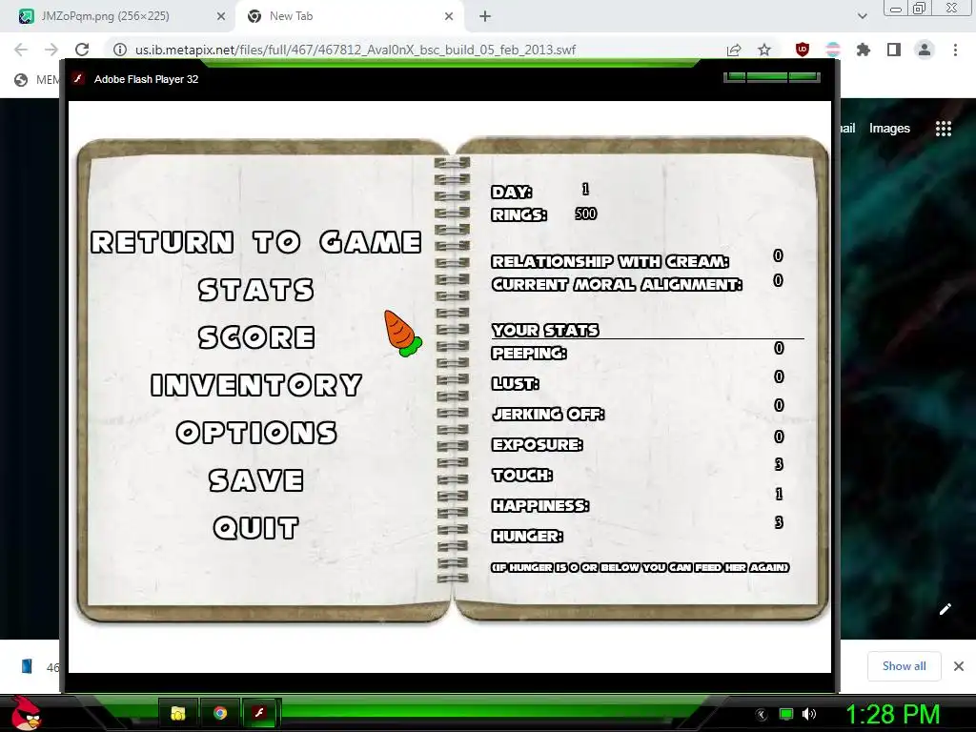The width and height of the screenshot is (976, 732).
Task: Select Flash Player taskbar button
Action: pyautogui.click(x=260, y=713)
